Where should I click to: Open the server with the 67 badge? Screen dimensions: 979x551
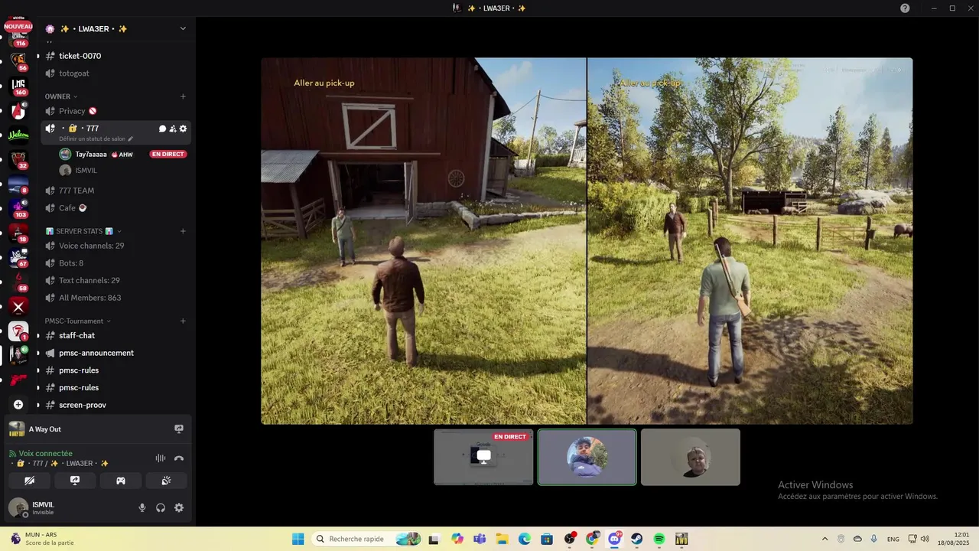[18, 257]
